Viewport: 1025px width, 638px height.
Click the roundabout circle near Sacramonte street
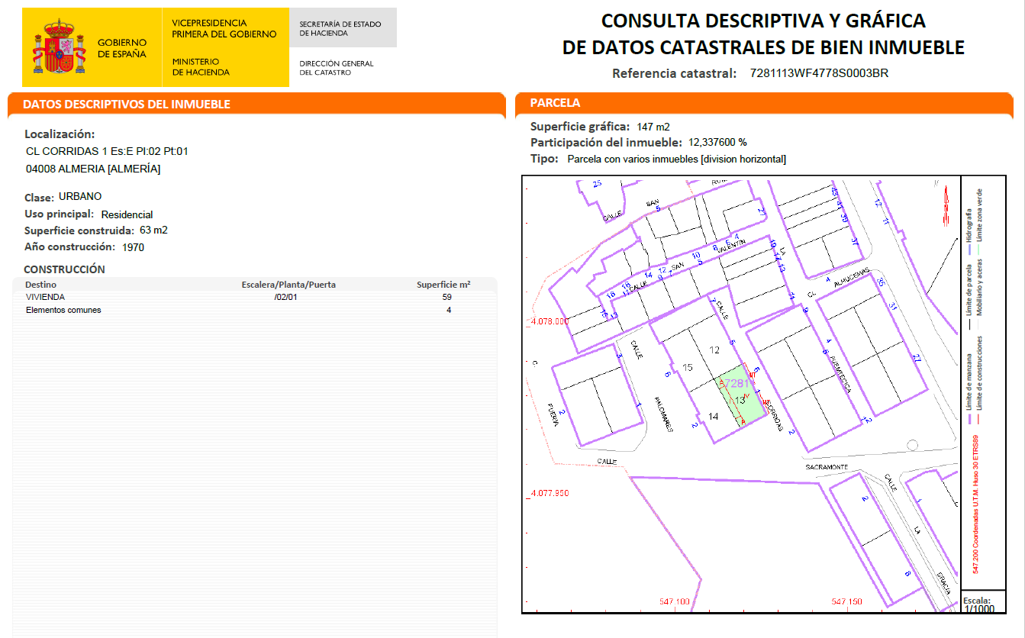click(x=912, y=446)
